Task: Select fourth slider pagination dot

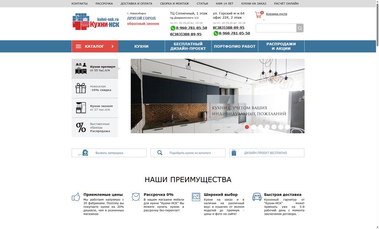Action: 267,127
